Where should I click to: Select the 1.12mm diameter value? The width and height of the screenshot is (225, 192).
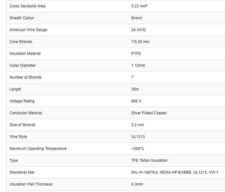(138, 65)
